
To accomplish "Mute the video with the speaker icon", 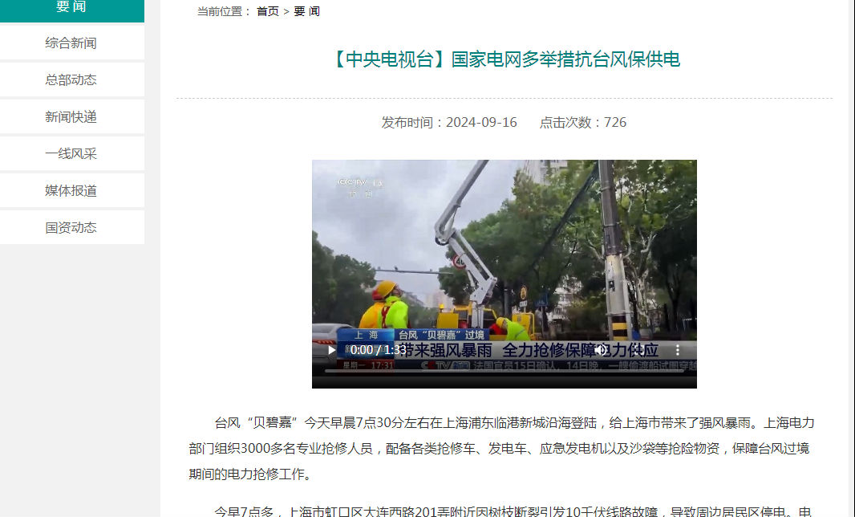I will coord(602,350).
